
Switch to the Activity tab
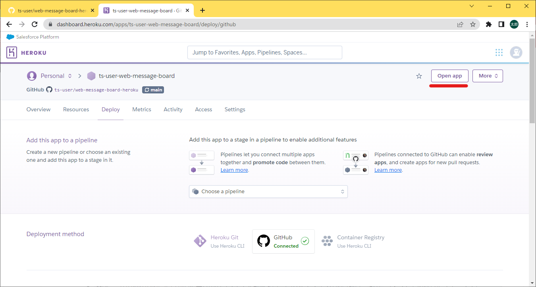(x=173, y=109)
